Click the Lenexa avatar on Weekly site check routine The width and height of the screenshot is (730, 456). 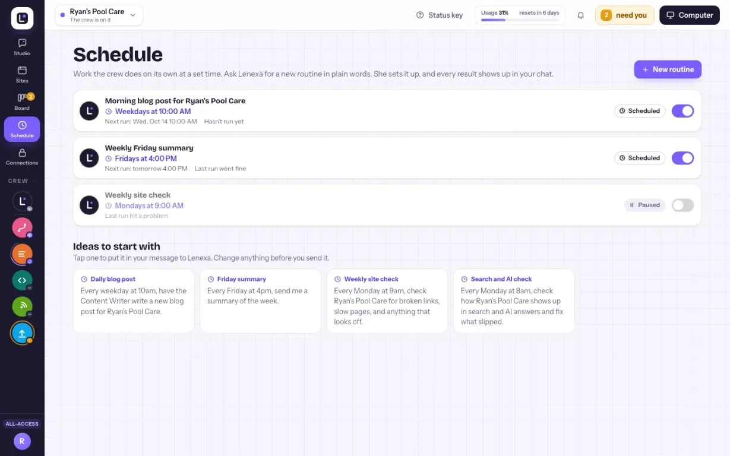pyautogui.click(x=89, y=205)
